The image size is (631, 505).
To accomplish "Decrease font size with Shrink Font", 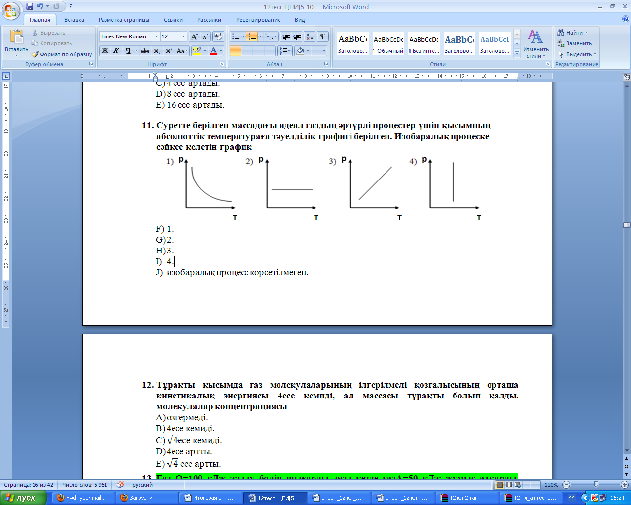I will pos(205,36).
